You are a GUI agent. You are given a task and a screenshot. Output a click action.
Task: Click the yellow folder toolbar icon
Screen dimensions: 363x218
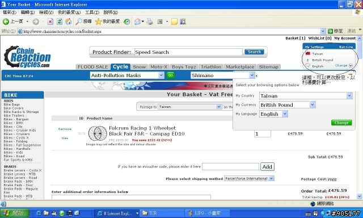174,22
